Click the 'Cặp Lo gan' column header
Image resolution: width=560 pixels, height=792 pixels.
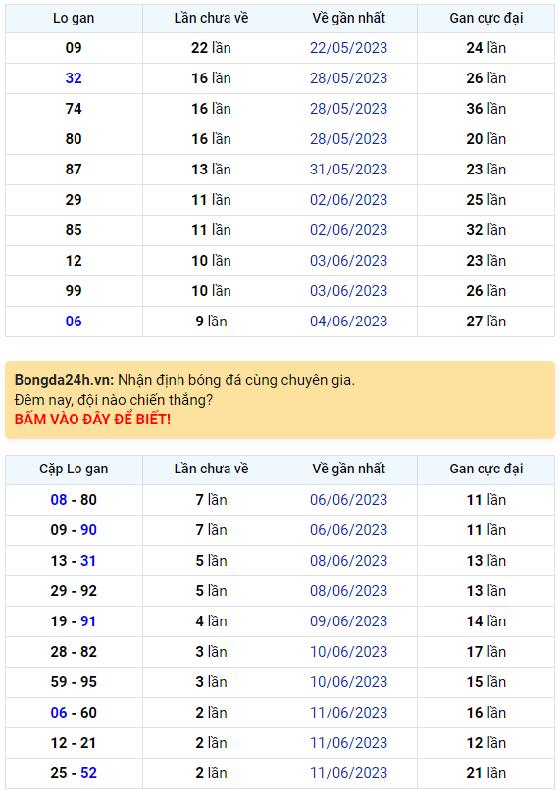tap(74, 470)
